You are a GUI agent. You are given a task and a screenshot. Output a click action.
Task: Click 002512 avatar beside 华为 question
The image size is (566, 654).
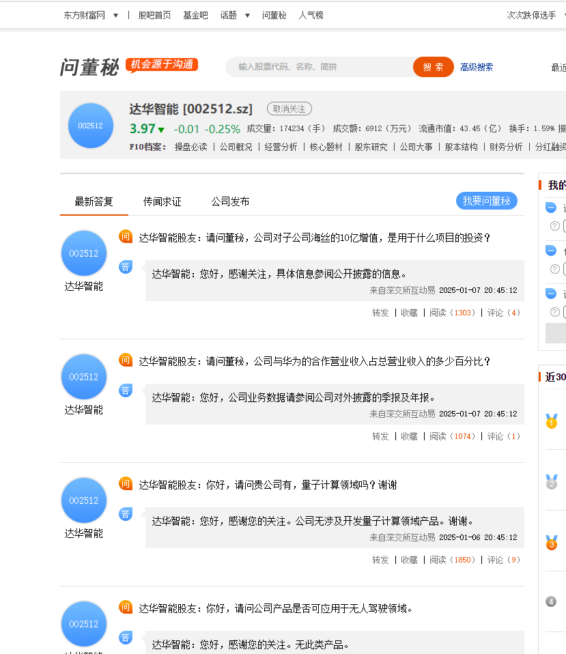tap(84, 377)
